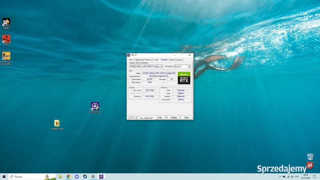The image size is (320, 180).
Task: Click the 4 GBytes memory size value
Action: click(181, 90)
